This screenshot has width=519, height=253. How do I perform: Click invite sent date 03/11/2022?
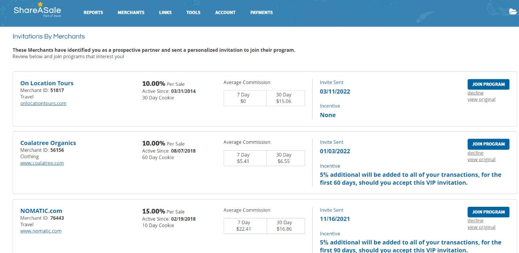click(335, 92)
